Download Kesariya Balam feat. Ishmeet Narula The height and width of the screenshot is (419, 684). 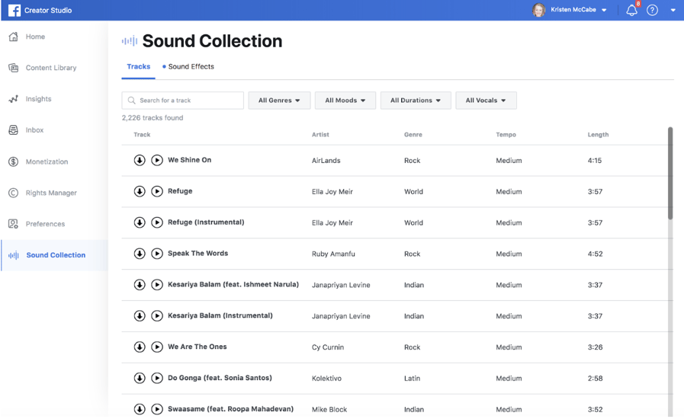click(x=140, y=285)
